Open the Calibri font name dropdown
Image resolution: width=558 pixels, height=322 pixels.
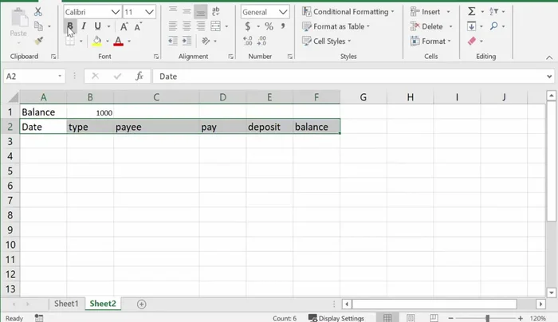click(x=116, y=12)
